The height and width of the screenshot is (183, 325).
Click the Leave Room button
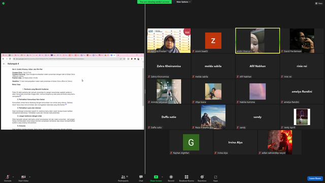[315, 178]
